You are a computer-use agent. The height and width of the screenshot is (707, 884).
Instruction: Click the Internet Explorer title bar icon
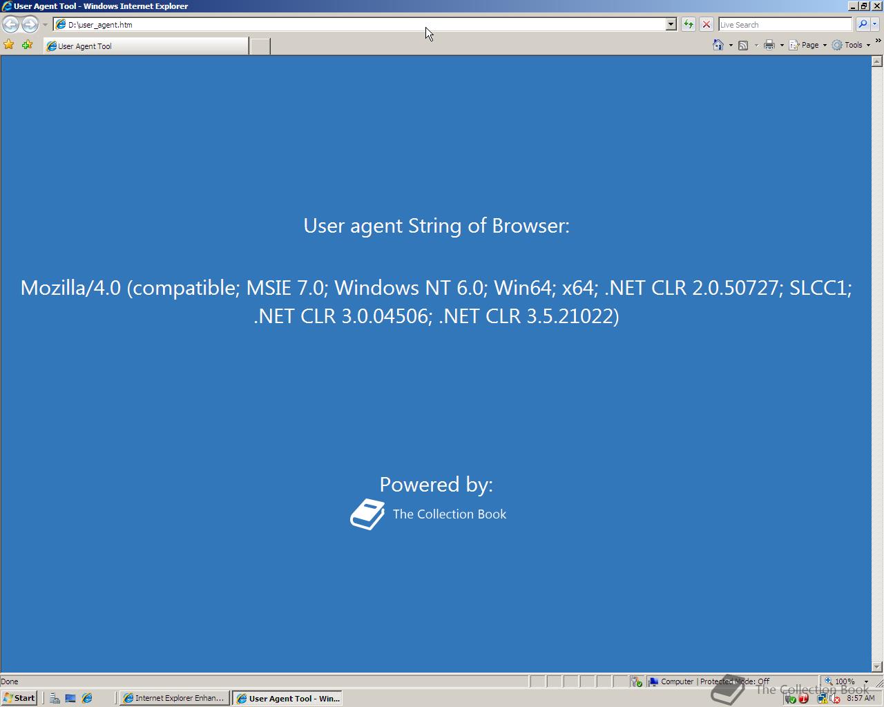7,6
